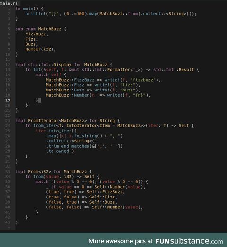Click impl From<i32> for MatchBuzz line

53,172
